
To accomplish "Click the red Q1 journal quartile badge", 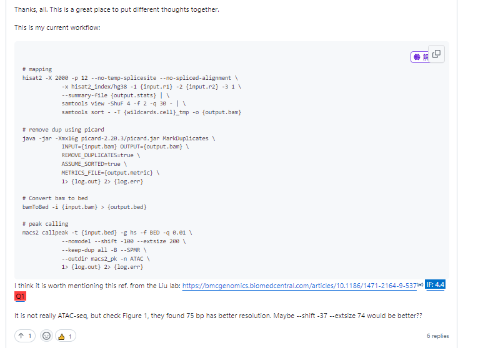I will click(21, 296).
